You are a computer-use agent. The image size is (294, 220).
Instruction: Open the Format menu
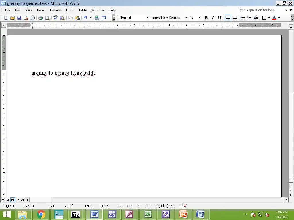point(55,10)
